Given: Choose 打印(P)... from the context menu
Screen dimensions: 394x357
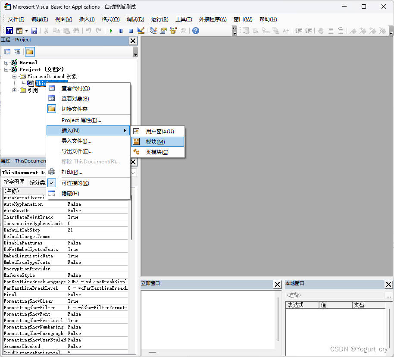Looking at the screenshot, I should (x=88, y=172).
